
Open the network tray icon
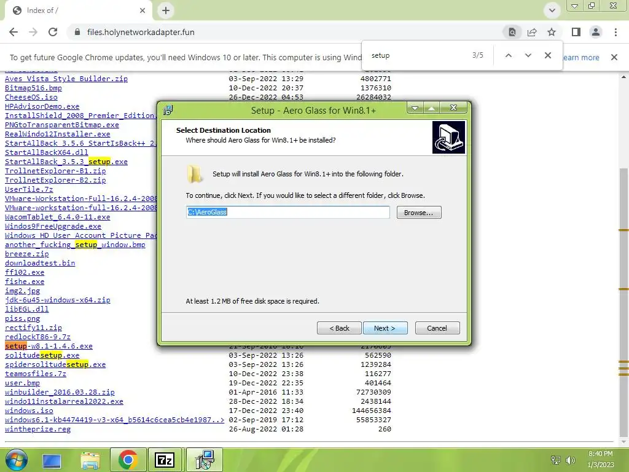click(555, 460)
